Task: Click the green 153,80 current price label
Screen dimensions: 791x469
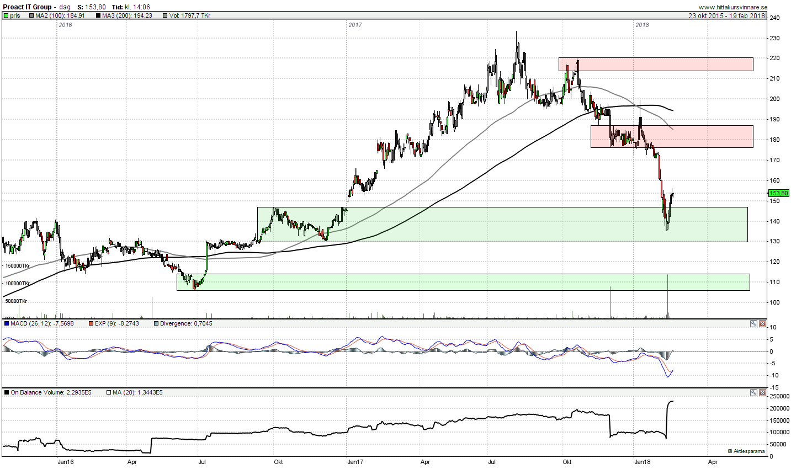Action: point(778,193)
